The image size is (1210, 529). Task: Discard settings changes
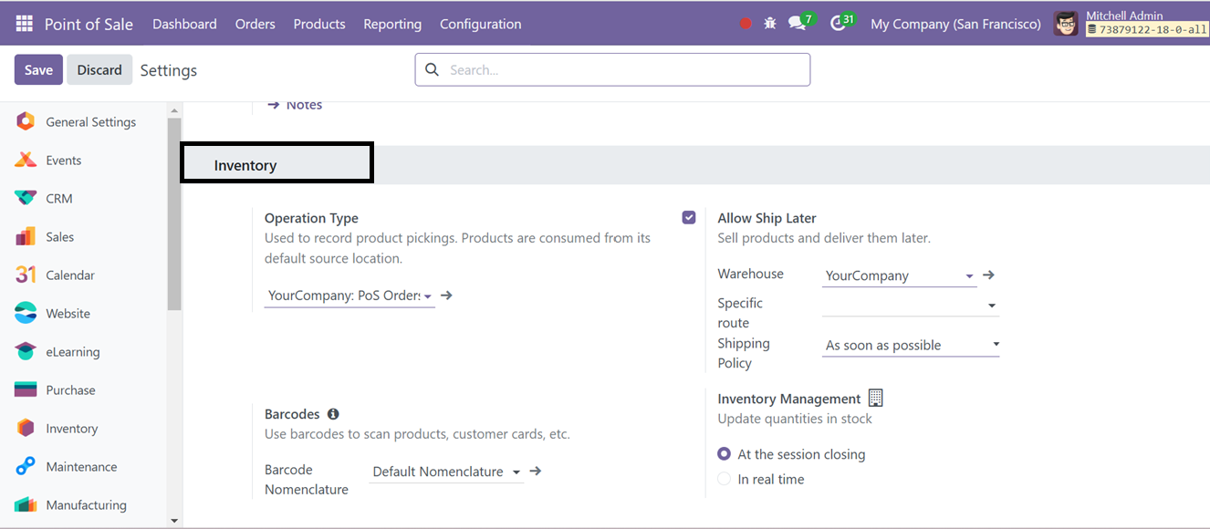pos(99,69)
